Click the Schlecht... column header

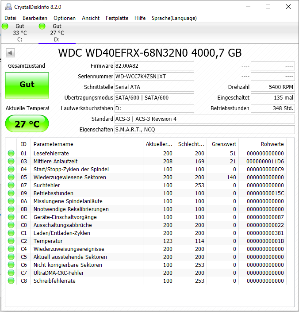coord(191,144)
